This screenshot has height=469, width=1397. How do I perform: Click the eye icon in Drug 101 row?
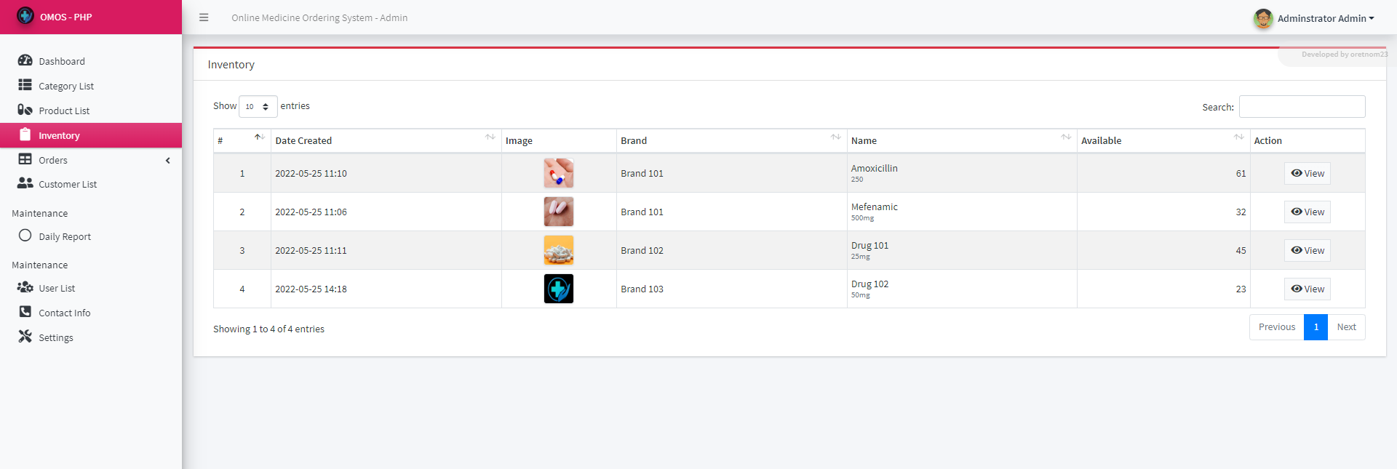tap(1297, 250)
